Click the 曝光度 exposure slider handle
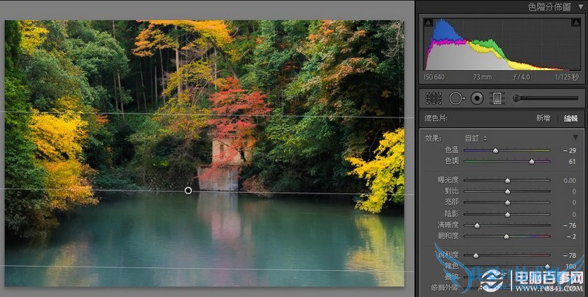This screenshot has height=297, width=588. [507, 180]
